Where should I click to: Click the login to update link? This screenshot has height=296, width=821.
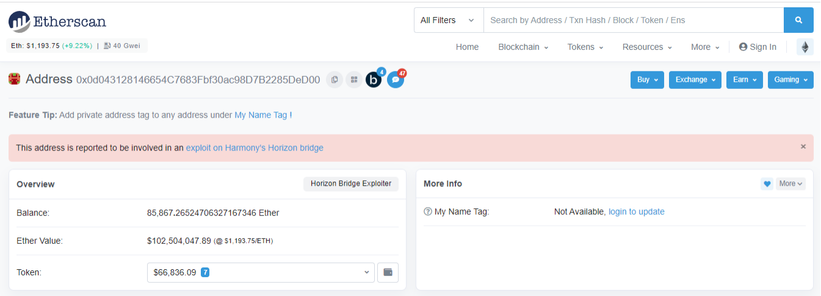[637, 211]
